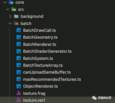Open texture.vert shader file
The height and width of the screenshot is (103, 115).
[x=34, y=100]
